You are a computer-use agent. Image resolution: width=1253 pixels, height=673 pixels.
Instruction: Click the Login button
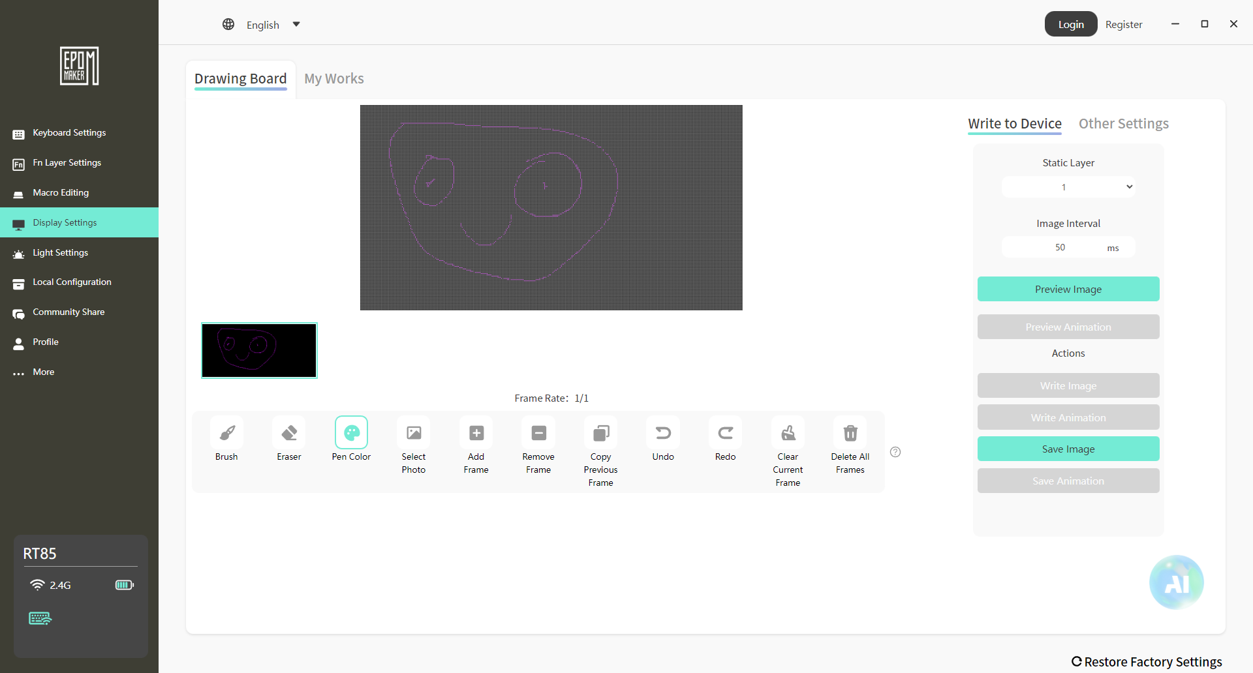click(x=1071, y=24)
